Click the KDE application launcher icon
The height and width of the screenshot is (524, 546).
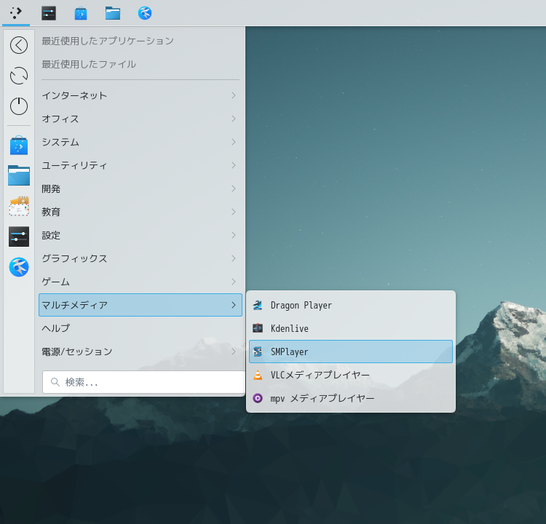click(x=16, y=13)
